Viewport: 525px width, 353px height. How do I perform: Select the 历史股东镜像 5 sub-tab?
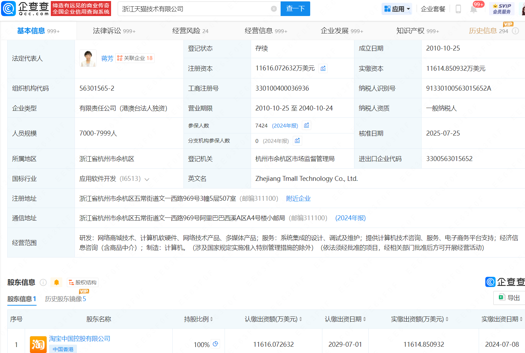[65, 299]
